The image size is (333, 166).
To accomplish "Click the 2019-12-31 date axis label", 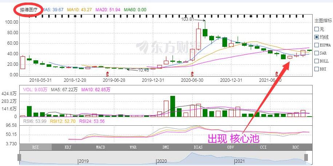I will [x=153, y=80].
